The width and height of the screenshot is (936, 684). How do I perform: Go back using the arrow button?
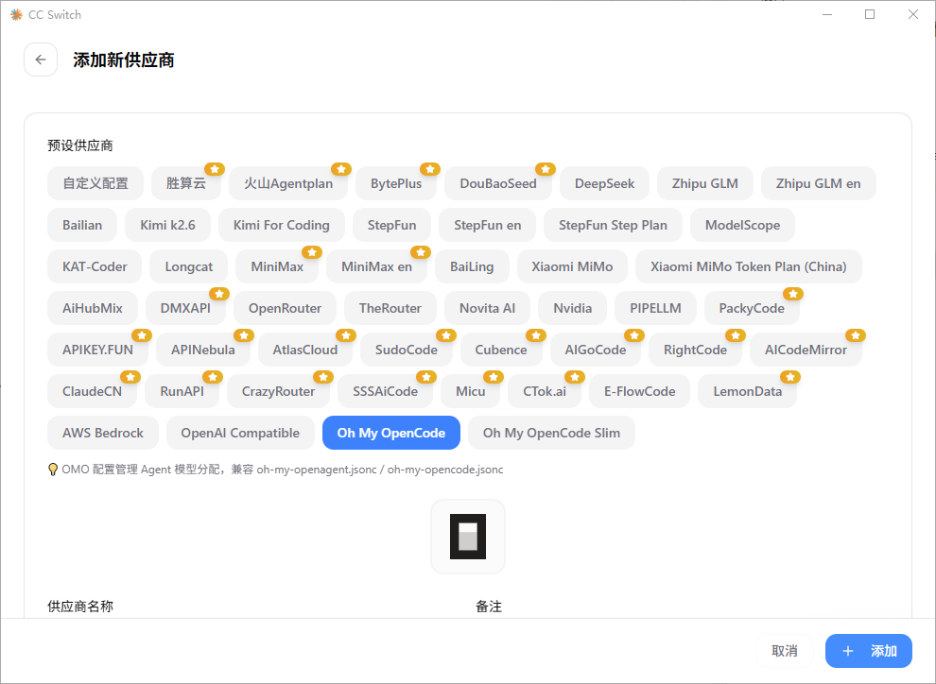41,60
